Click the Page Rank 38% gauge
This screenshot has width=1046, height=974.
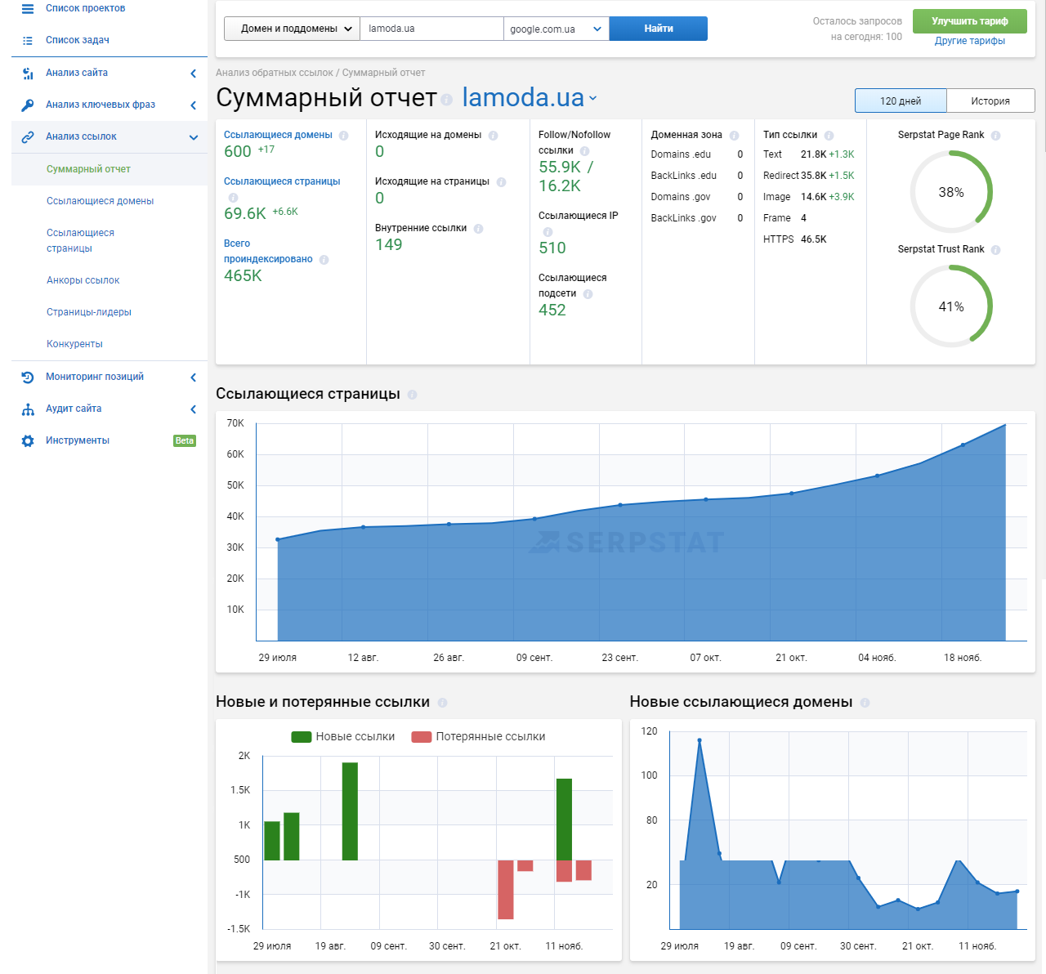(x=951, y=192)
